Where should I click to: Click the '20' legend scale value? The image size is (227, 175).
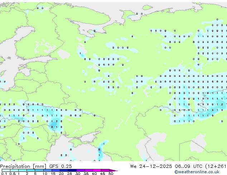pos(61,174)
